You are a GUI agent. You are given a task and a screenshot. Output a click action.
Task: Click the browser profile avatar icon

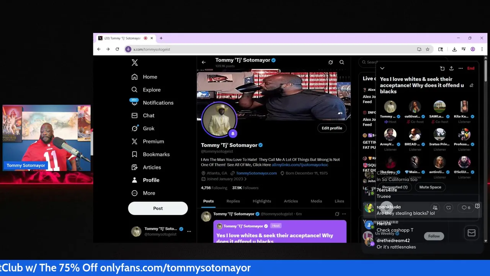pyautogui.click(x=473, y=49)
